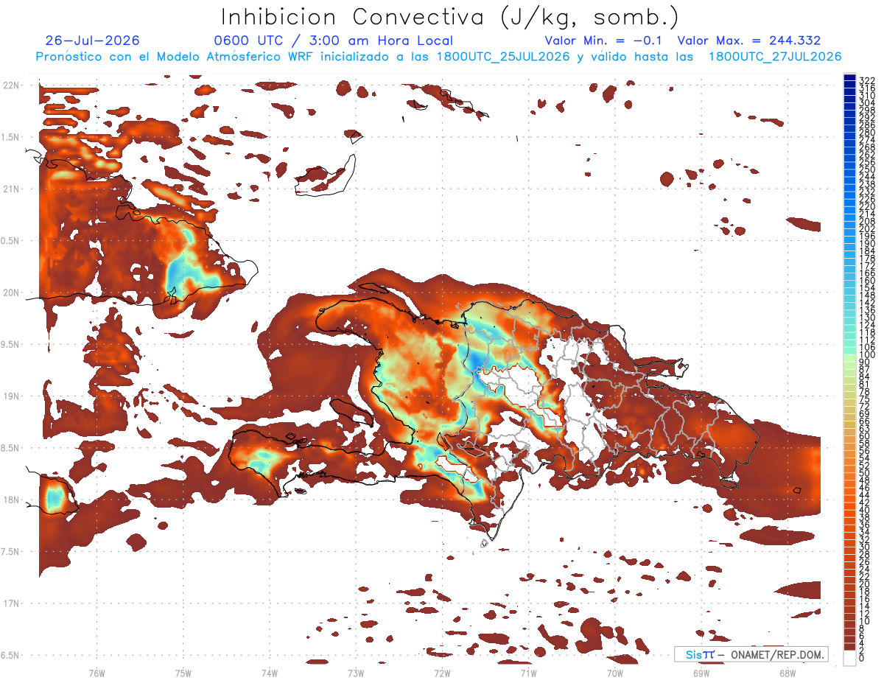Click the '72W' longitude label
Screen dimensions: 884x683
click(x=442, y=673)
